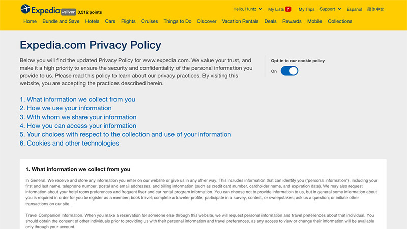This screenshot has width=407, height=229.
Task: Open Cruises in the navigation bar
Action: click(x=150, y=21)
